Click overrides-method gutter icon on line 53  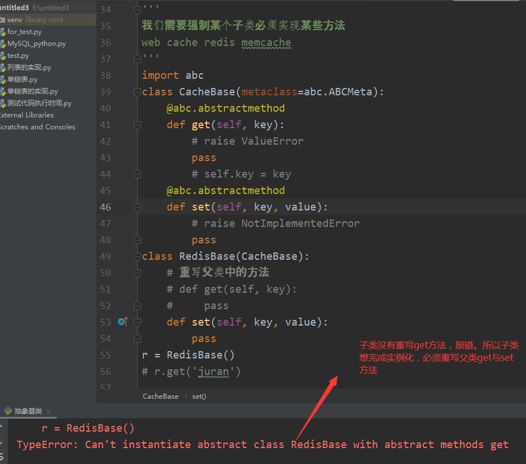click(123, 322)
